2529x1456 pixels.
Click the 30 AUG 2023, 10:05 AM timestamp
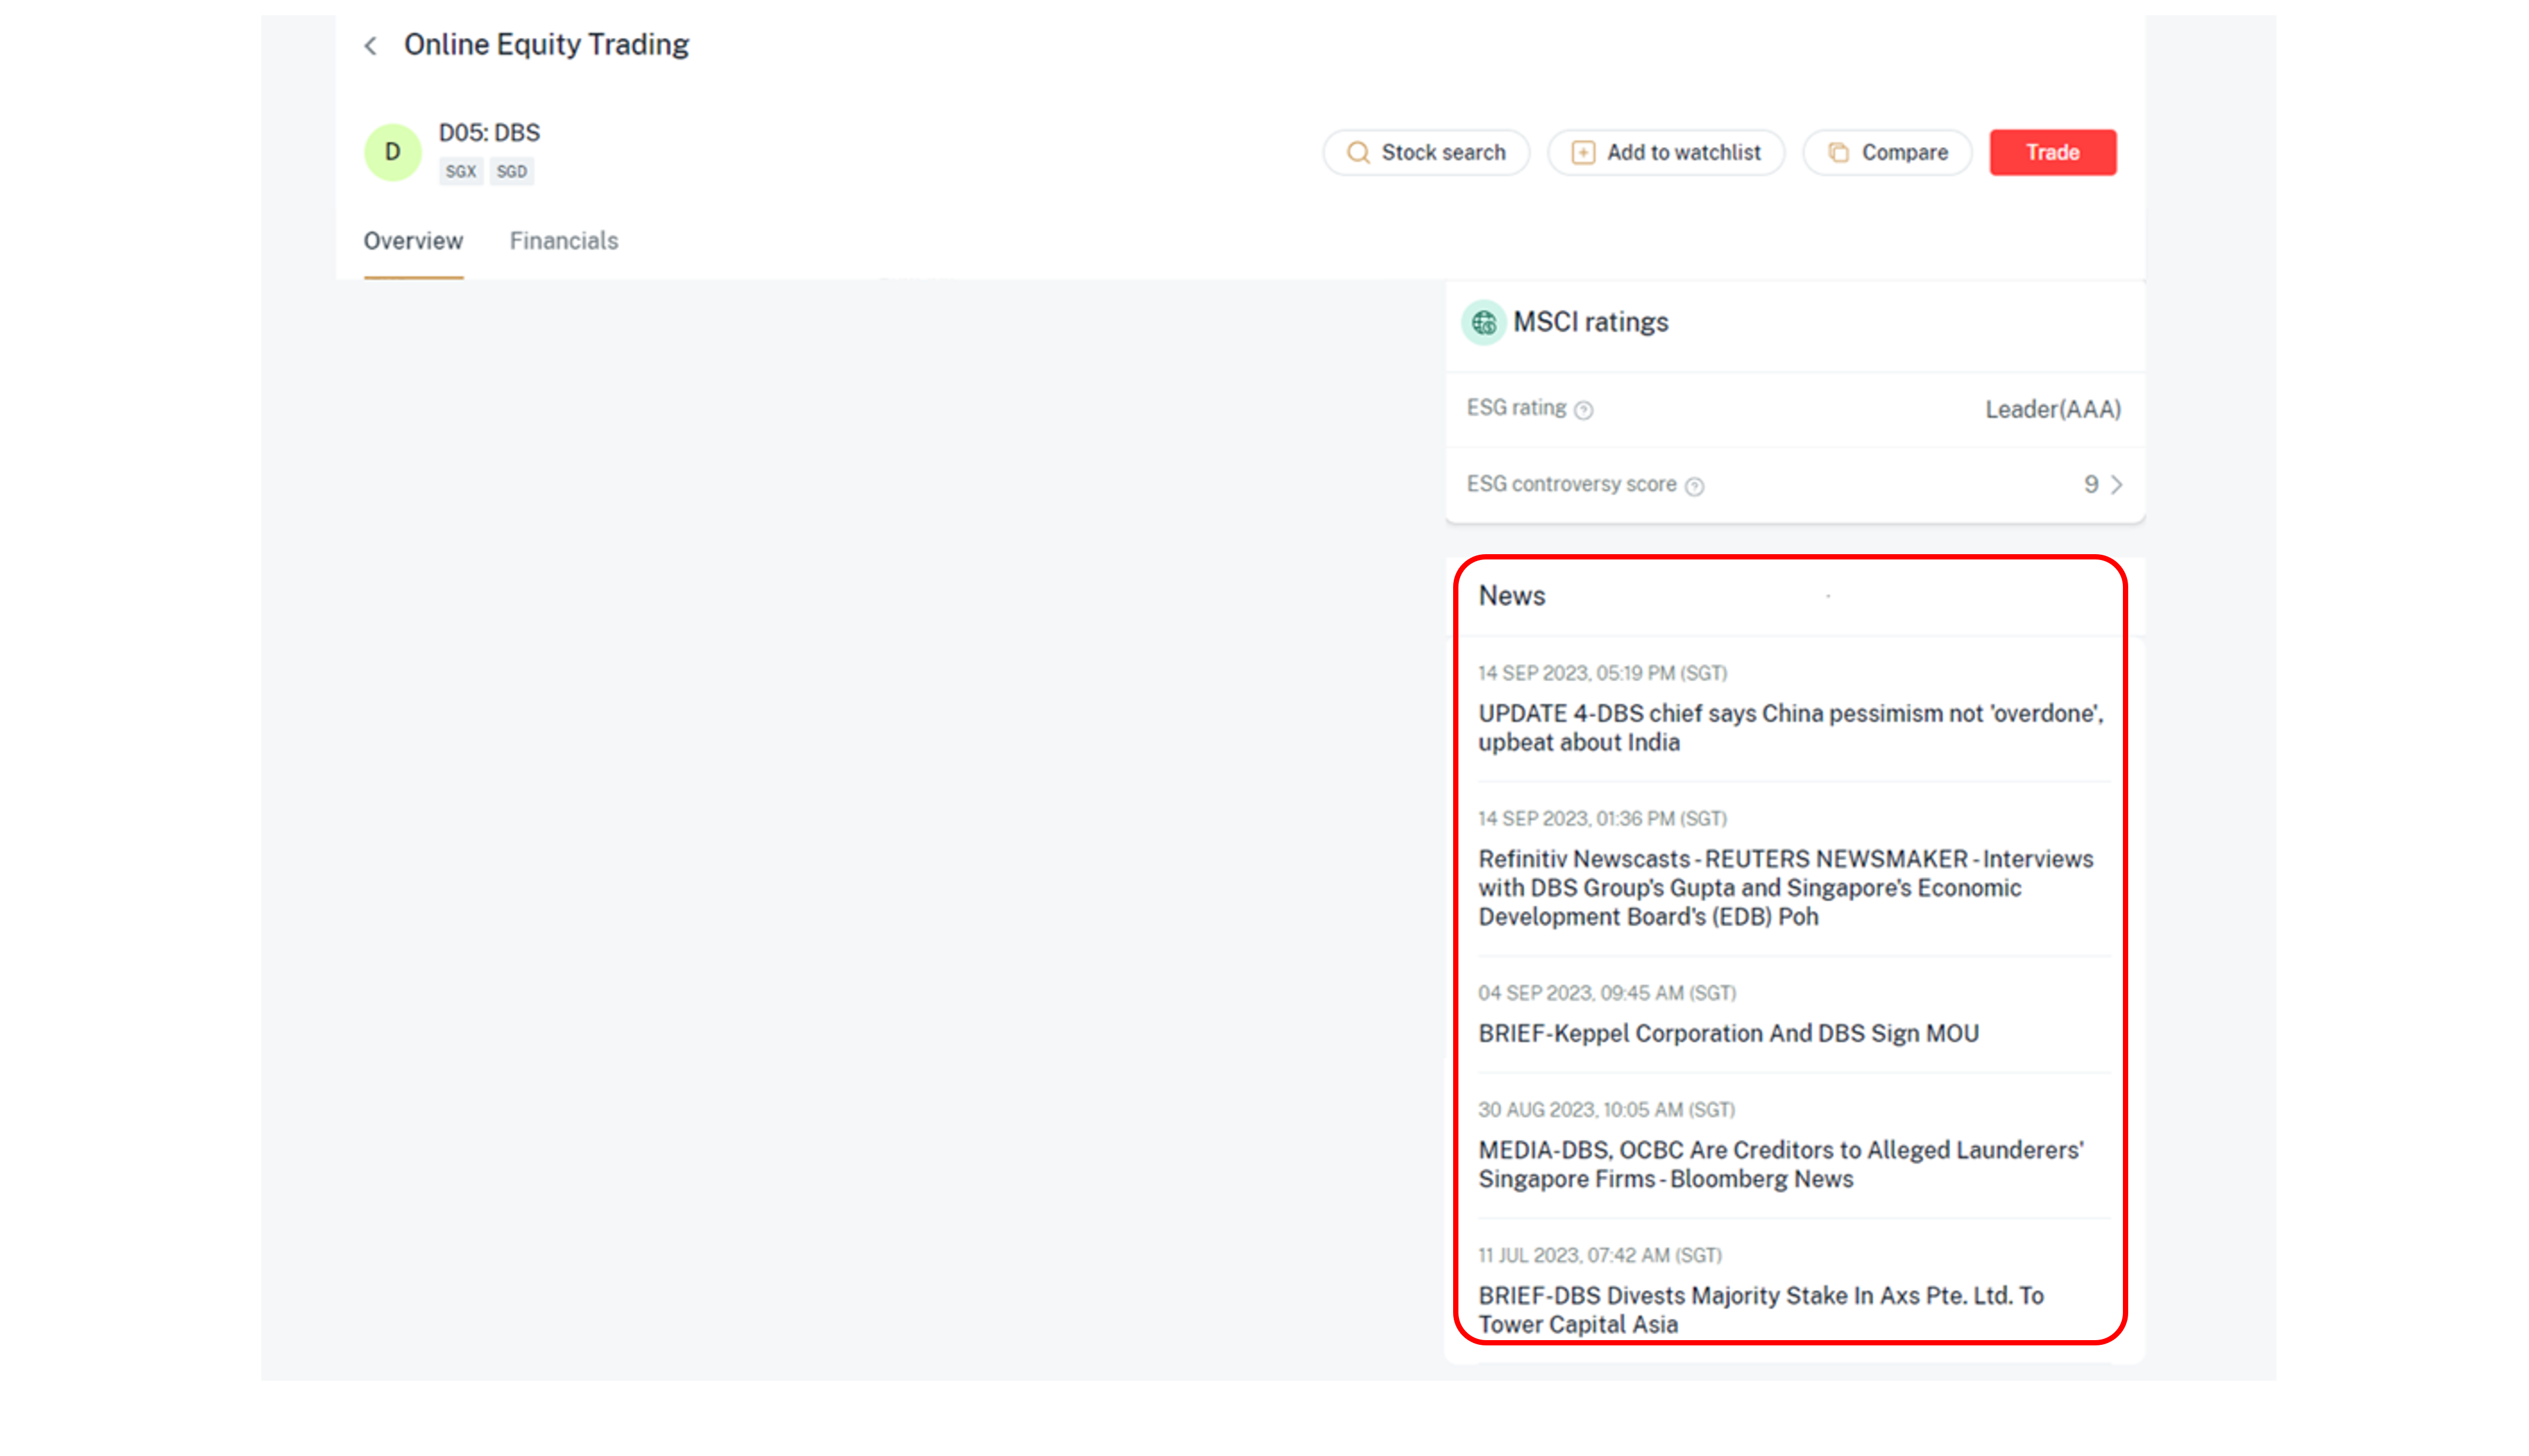1607,1110
